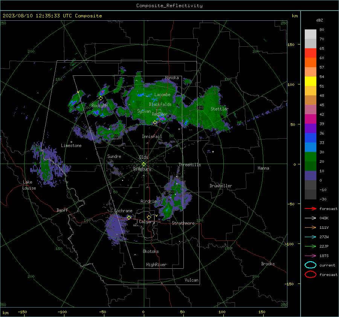Select the magenta 39-42 dBZ swatch

310,119
